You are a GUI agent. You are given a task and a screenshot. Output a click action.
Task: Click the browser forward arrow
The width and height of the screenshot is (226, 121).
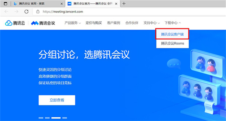pyautogui.click(x=16, y=12)
